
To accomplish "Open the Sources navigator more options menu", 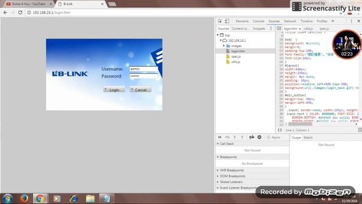I will [271, 28].
